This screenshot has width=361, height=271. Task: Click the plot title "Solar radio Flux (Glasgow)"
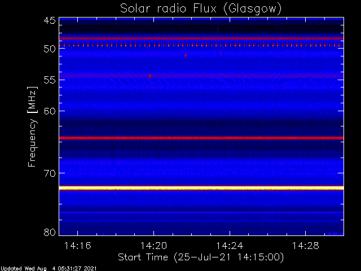[x=201, y=8]
